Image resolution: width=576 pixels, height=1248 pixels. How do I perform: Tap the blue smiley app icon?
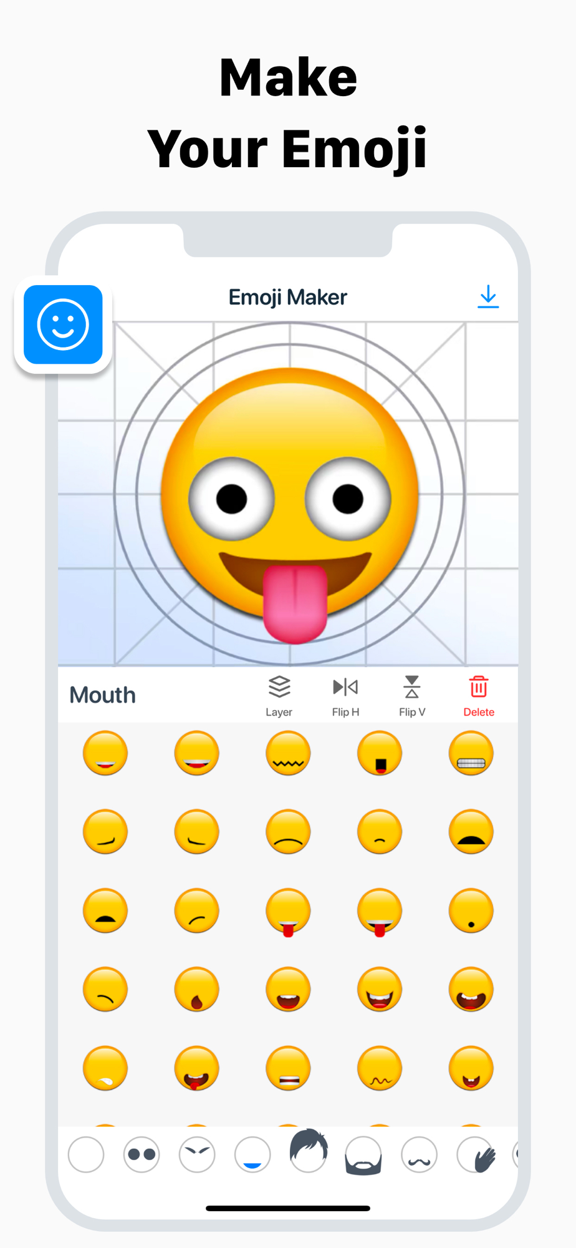click(x=63, y=324)
